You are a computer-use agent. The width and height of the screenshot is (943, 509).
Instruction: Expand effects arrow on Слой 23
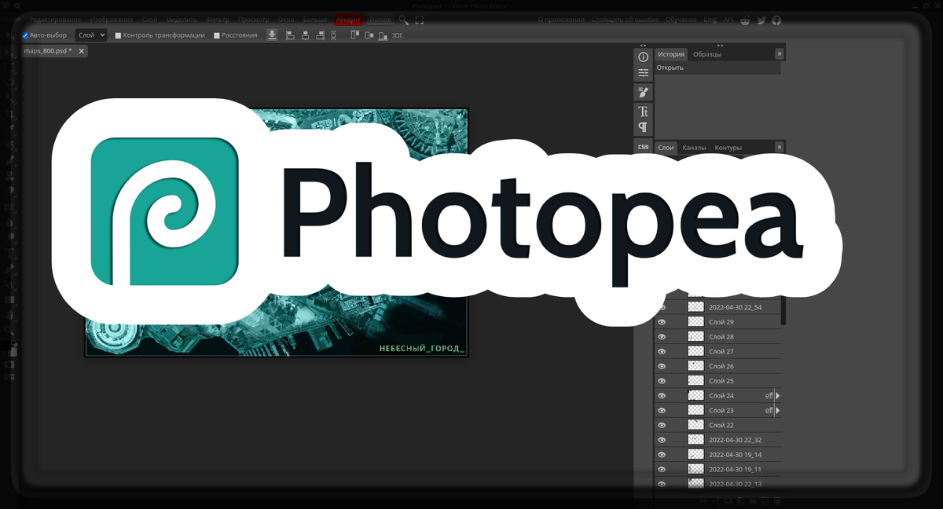point(778,410)
